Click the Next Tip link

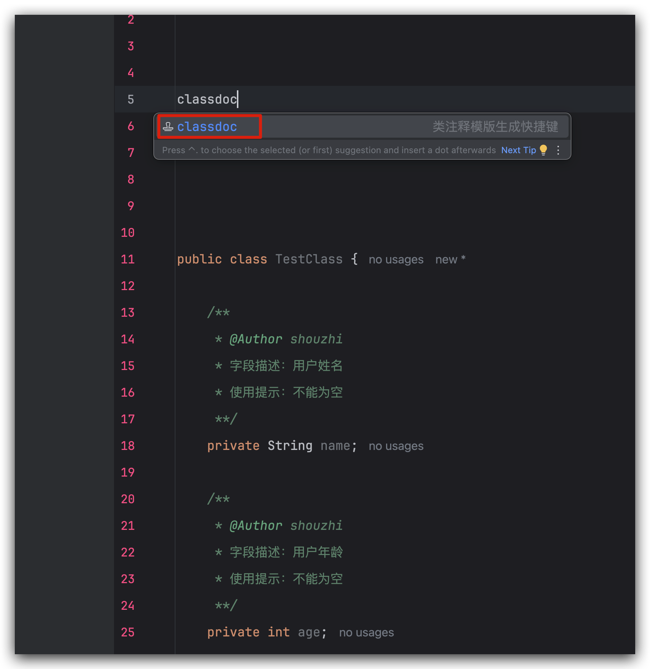[518, 150]
